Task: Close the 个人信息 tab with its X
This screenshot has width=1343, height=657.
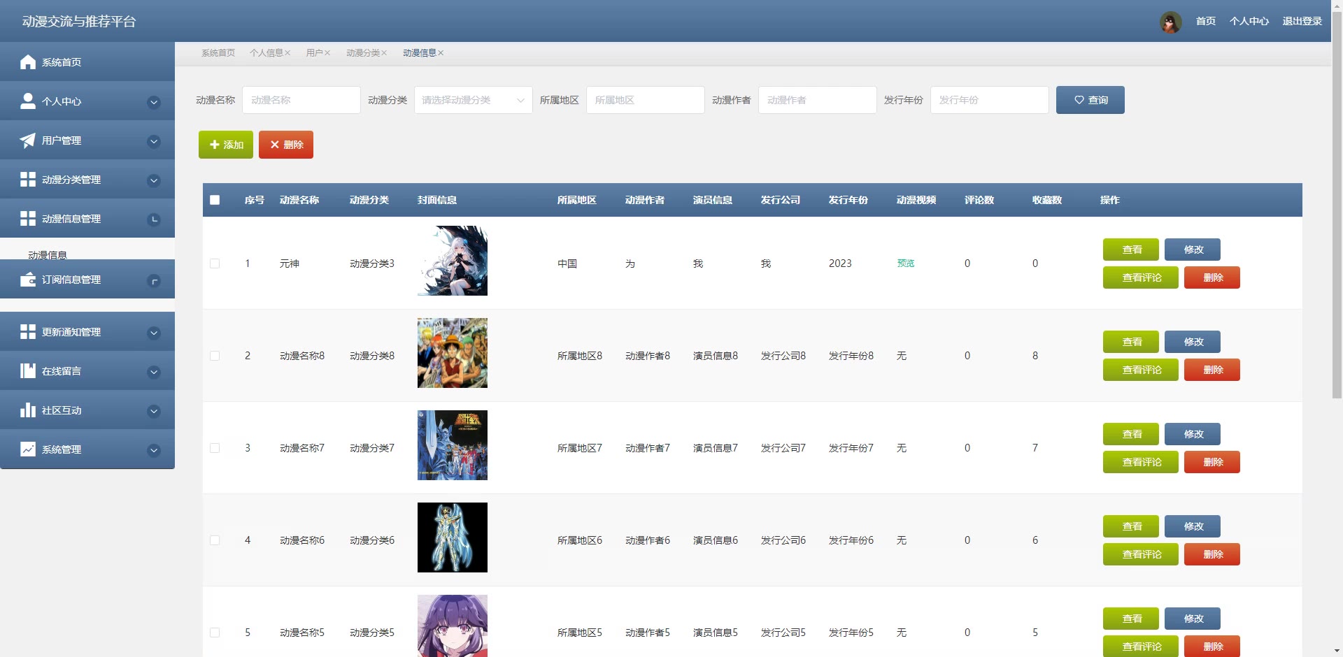Action: pyautogui.click(x=287, y=53)
